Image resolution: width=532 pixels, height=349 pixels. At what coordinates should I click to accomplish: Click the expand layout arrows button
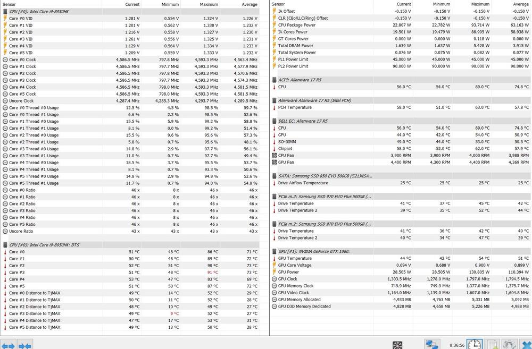[x=8, y=345]
